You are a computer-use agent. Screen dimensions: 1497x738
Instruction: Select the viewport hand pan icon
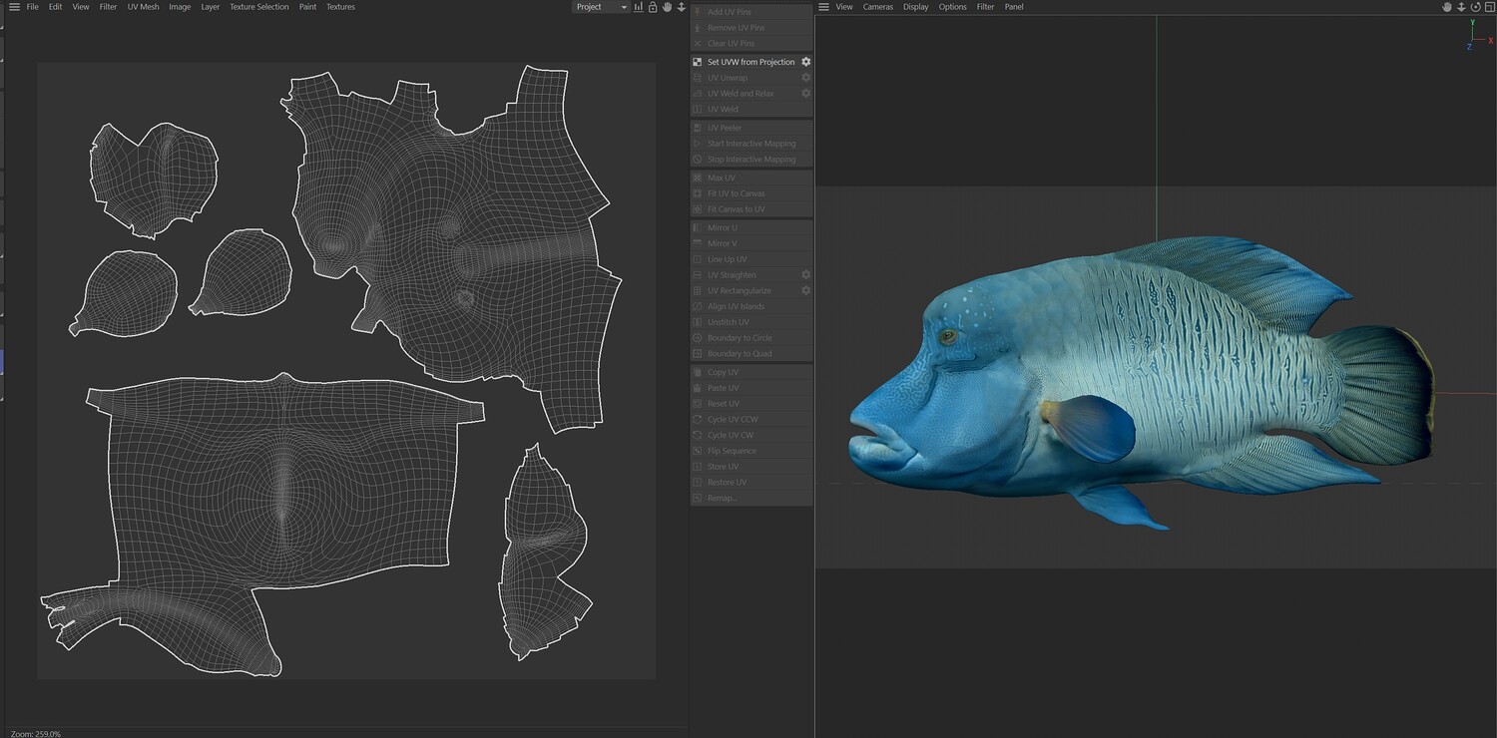tap(1447, 7)
